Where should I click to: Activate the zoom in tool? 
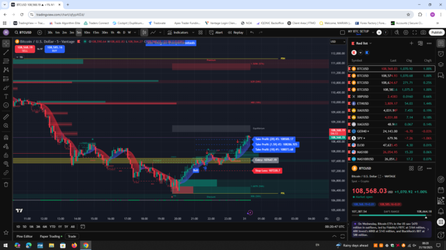click(6, 125)
